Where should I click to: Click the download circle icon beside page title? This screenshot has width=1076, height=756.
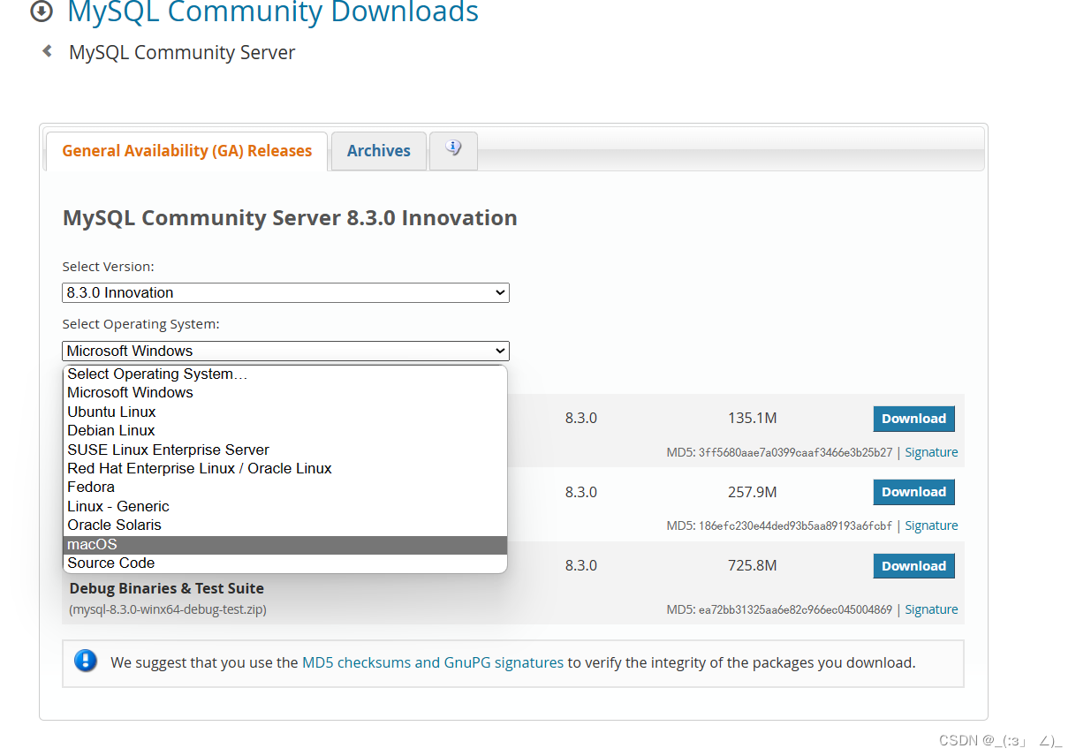tap(41, 11)
